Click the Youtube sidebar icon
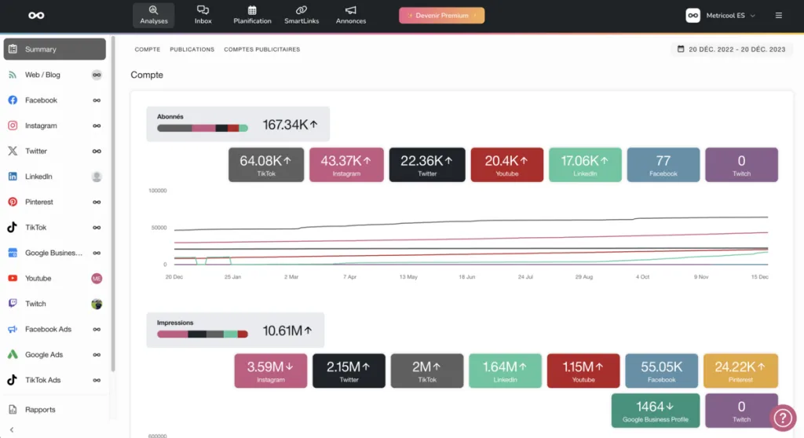The height and width of the screenshot is (438, 804). click(x=13, y=278)
